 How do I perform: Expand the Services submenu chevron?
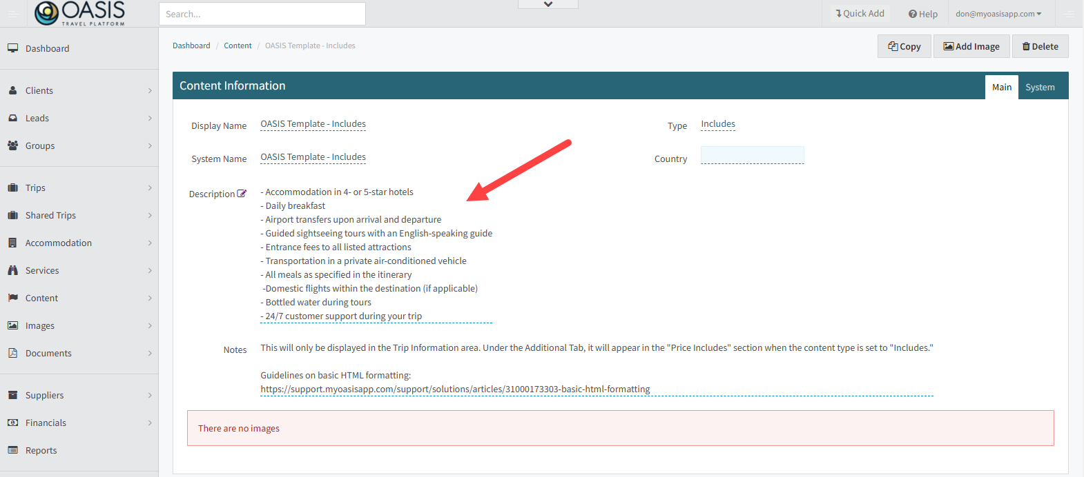click(x=150, y=270)
